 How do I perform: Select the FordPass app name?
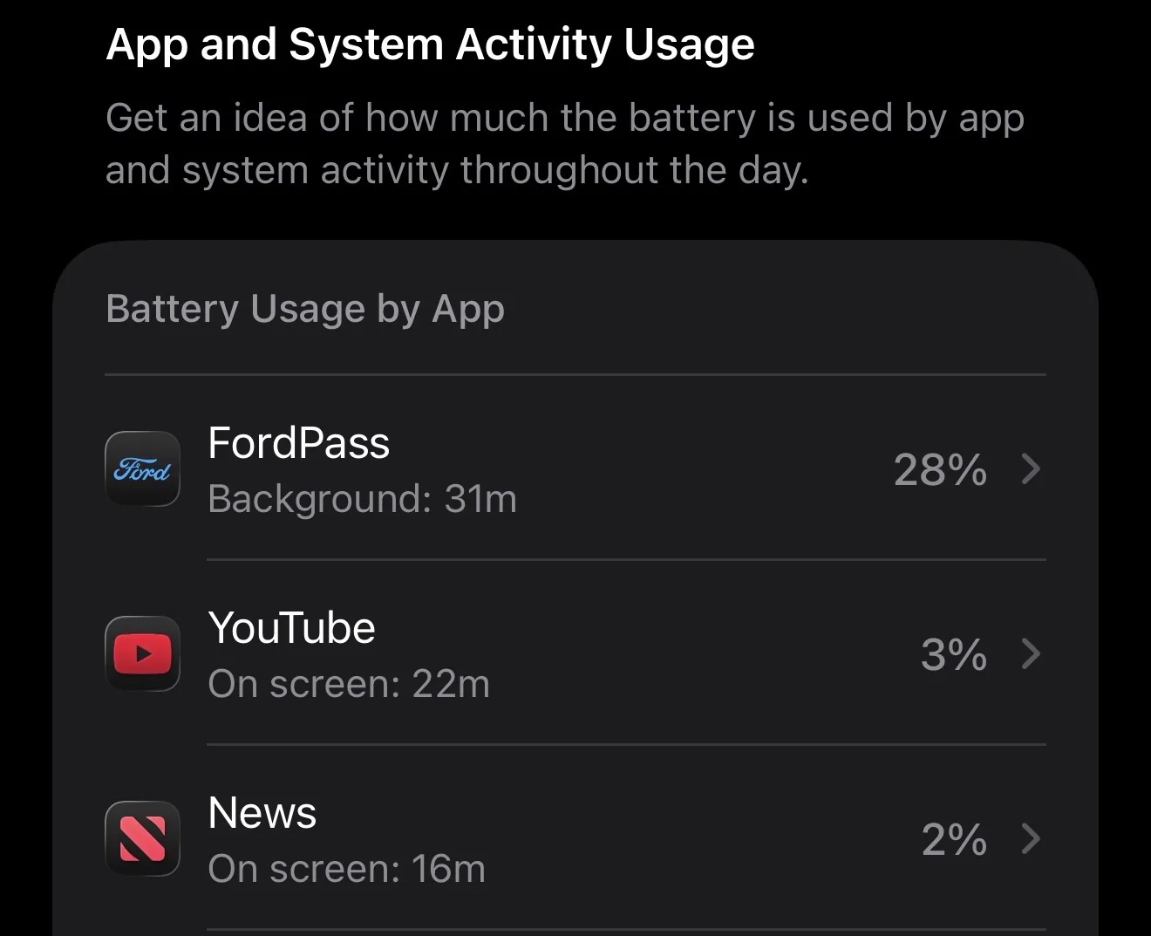pos(298,443)
